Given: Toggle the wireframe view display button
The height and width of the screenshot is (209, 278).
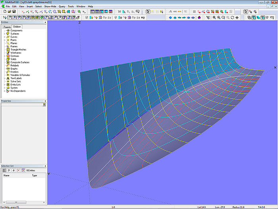Looking at the screenshot, I should click(249, 18).
